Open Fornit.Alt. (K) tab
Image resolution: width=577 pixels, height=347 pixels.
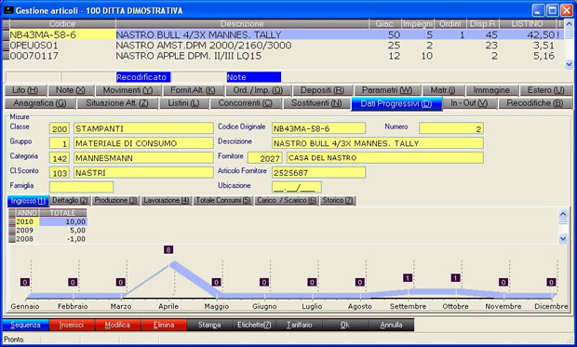click(x=193, y=90)
